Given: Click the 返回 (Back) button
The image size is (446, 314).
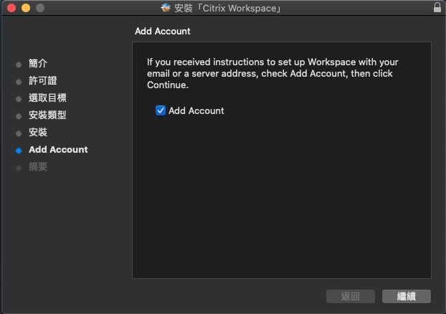Looking at the screenshot, I should pos(350,296).
